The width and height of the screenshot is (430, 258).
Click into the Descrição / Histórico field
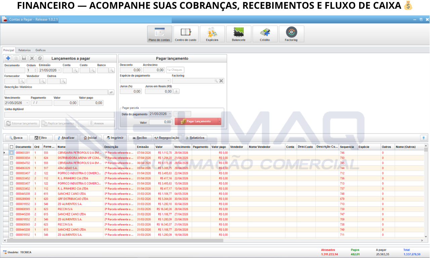[56, 92]
